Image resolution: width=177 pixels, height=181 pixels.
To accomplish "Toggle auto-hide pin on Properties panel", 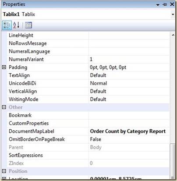I will (x=165, y=4).
